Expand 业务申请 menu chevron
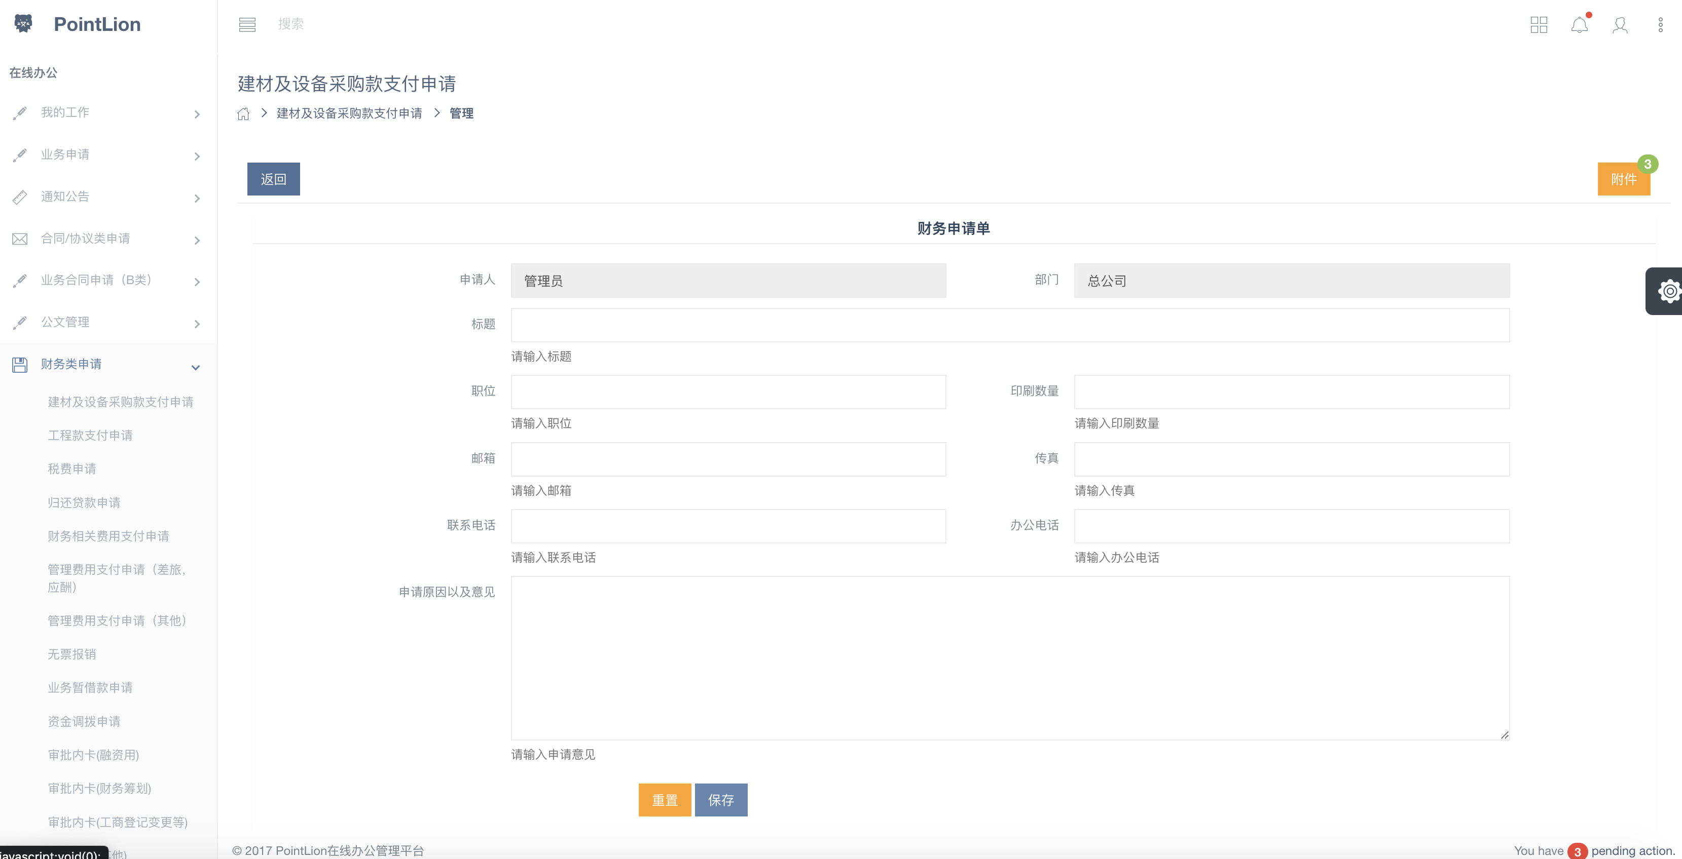 pos(197,156)
